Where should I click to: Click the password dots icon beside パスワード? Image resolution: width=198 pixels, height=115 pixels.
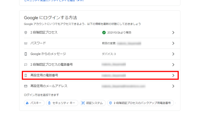click(x=26, y=43)
